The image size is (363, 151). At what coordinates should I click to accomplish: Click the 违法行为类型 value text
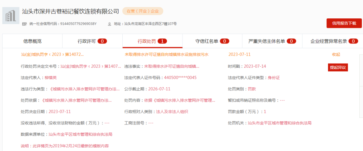click(x=84, y=89)
